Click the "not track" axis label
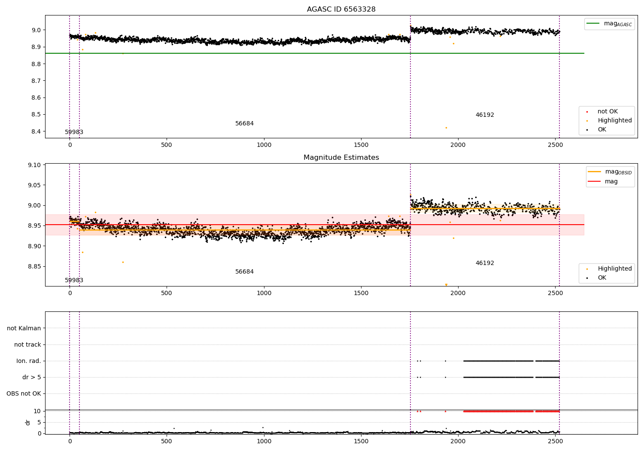 tap(27, 344)
